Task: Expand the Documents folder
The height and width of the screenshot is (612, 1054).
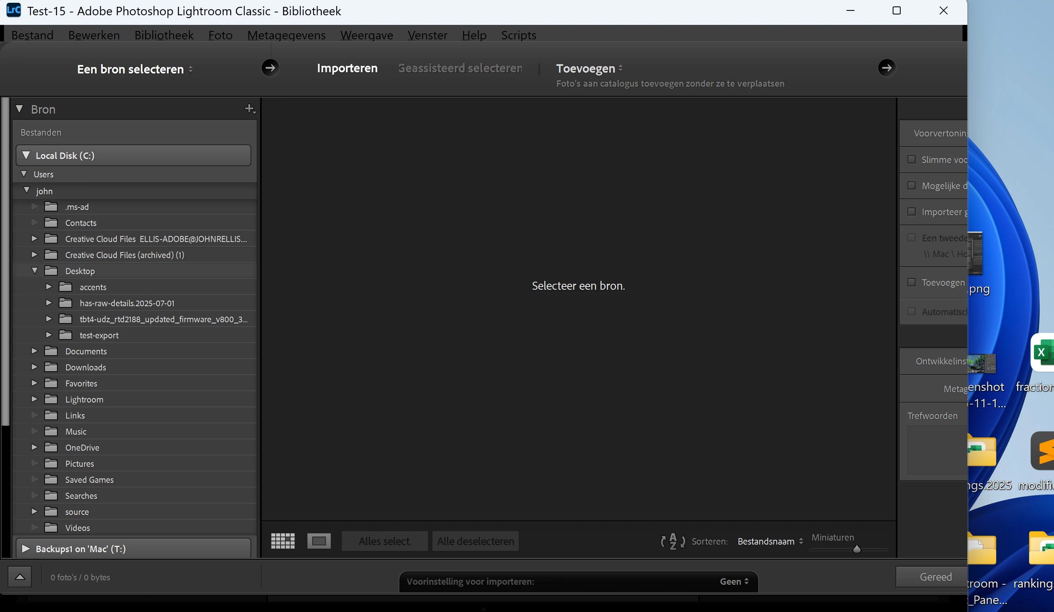Action: (34, 351)
